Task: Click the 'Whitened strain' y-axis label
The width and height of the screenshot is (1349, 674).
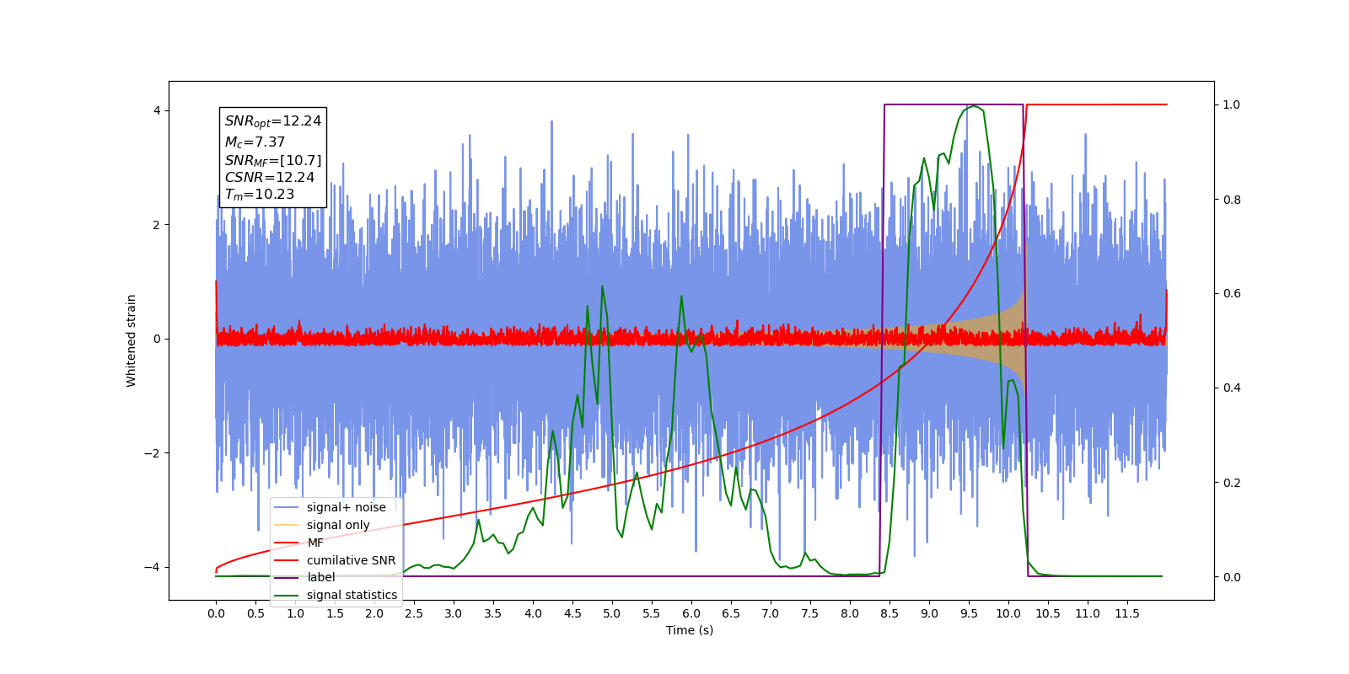Action: [131, 340]
